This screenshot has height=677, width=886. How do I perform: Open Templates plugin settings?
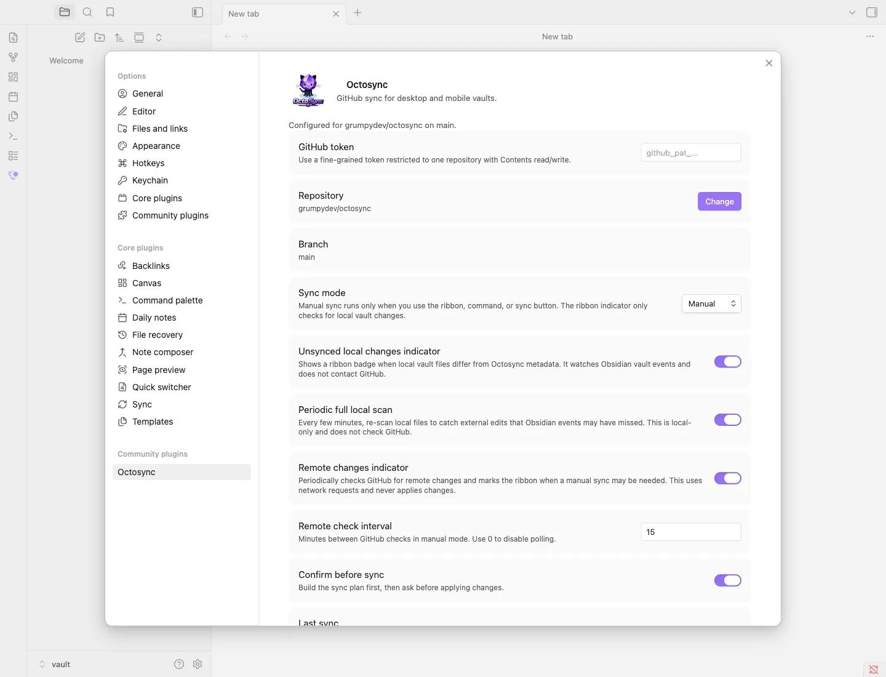click(182, 422)
